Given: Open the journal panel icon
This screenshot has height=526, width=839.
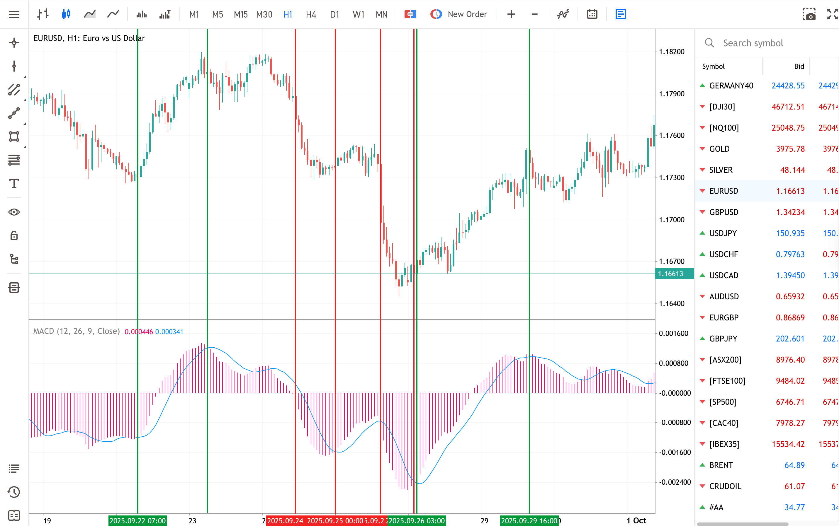Looking at the screenshot, I should pos(14,515).
